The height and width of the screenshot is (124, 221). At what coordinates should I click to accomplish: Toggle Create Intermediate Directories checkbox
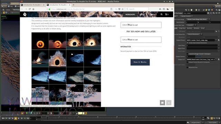187,43
